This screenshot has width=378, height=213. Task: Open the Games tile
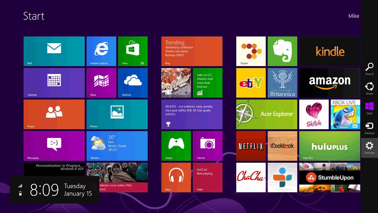coord(176,146)
